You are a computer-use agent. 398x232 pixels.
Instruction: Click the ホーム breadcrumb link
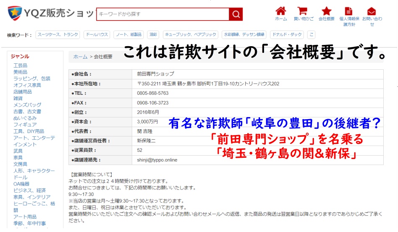pos(80,57)
